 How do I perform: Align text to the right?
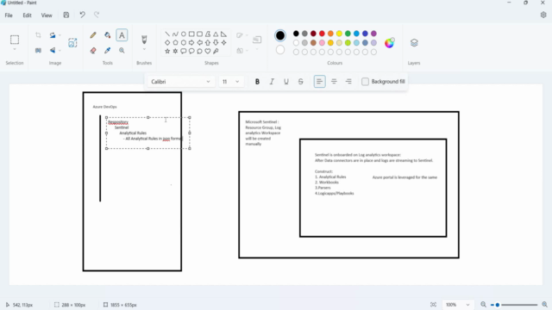(x=348, y=82)
